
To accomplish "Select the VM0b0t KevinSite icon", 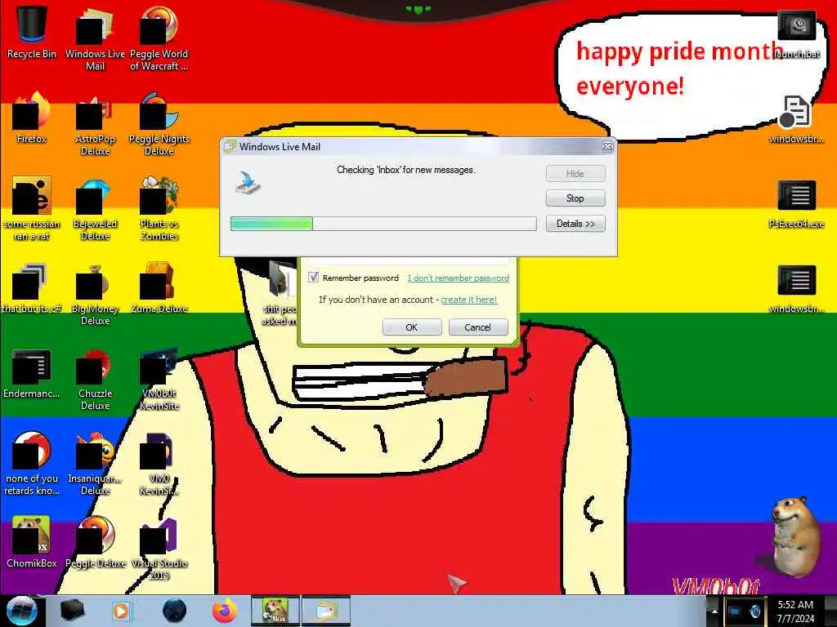I will [159, 380].
